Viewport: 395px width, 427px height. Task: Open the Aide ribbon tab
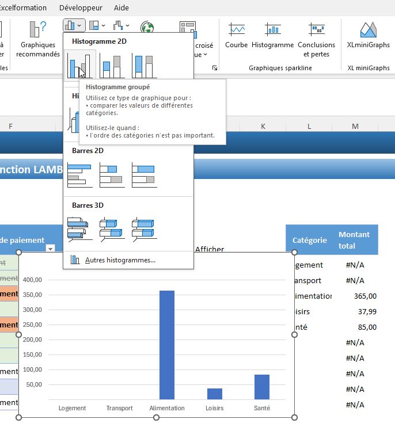tap(121, 7)
